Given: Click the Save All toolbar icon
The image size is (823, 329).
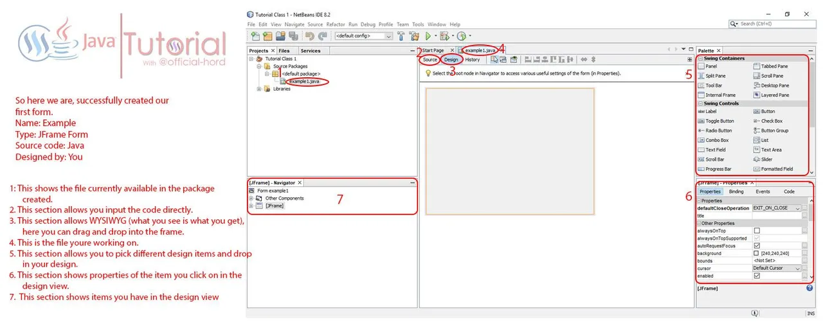Looking at the screenshot, I should point(292,36).
